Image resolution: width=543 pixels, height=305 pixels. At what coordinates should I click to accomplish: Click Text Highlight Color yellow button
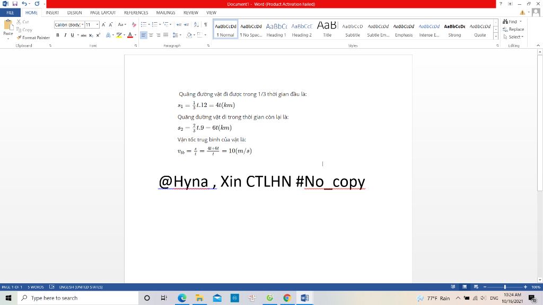point(119,35)
